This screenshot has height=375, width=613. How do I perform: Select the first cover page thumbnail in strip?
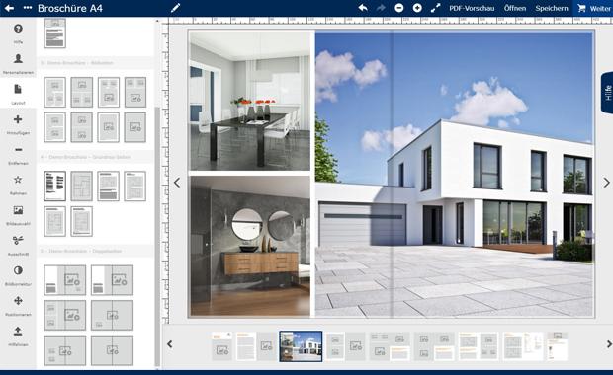click(222, 346)
